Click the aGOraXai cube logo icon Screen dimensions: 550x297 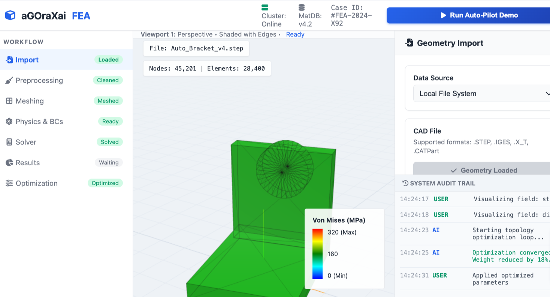pos(10,15)
